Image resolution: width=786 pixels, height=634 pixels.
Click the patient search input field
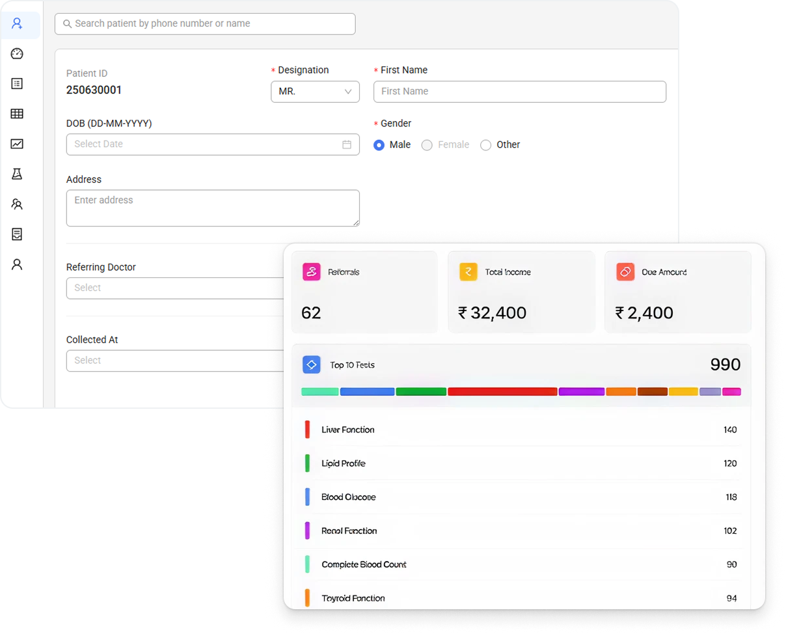[205, 24]
